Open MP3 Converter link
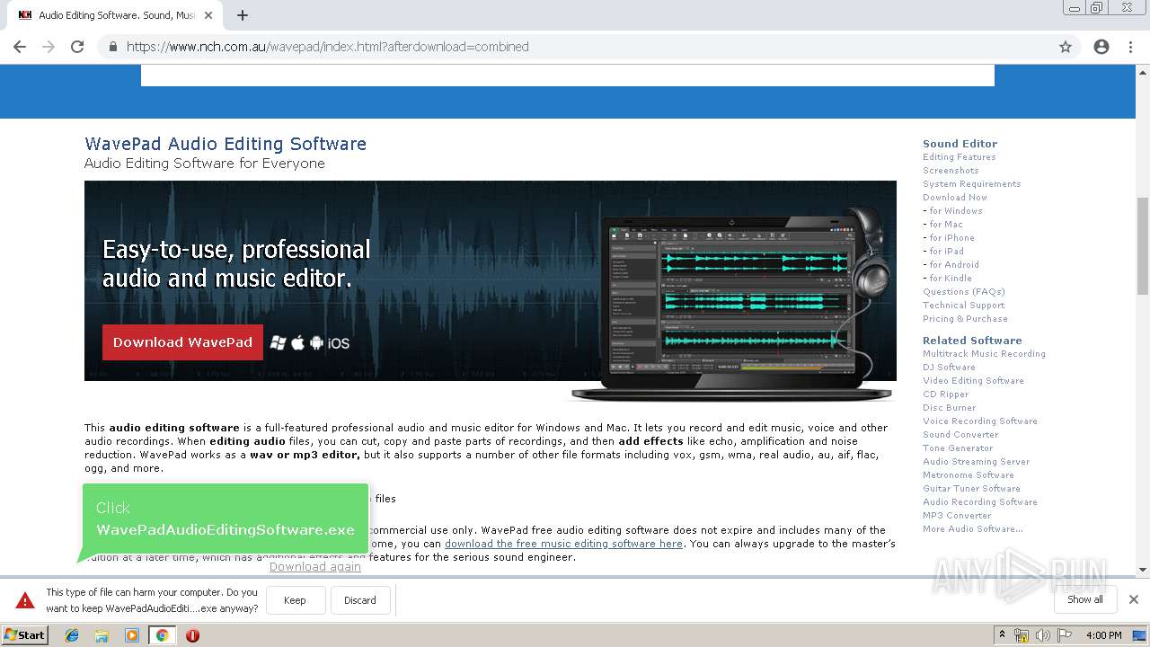Screen dimensions: 1150x647 [957, 516]
